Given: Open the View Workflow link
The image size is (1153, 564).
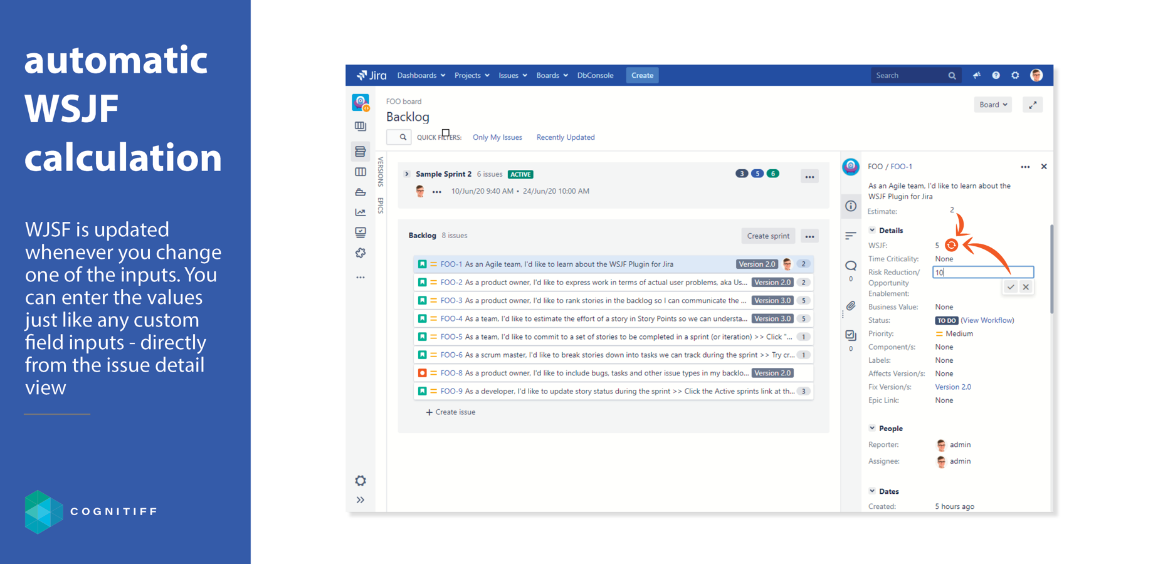Looking at the screenshot, I should coord(987,320).
